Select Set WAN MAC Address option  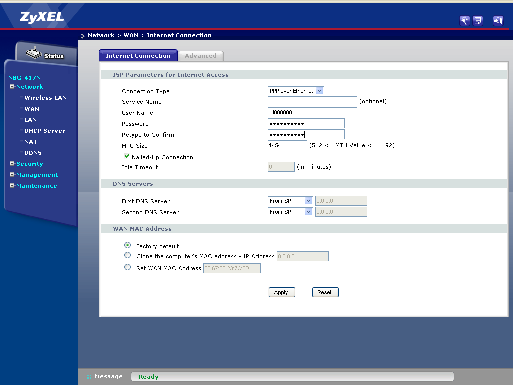(x=128, y=267)
